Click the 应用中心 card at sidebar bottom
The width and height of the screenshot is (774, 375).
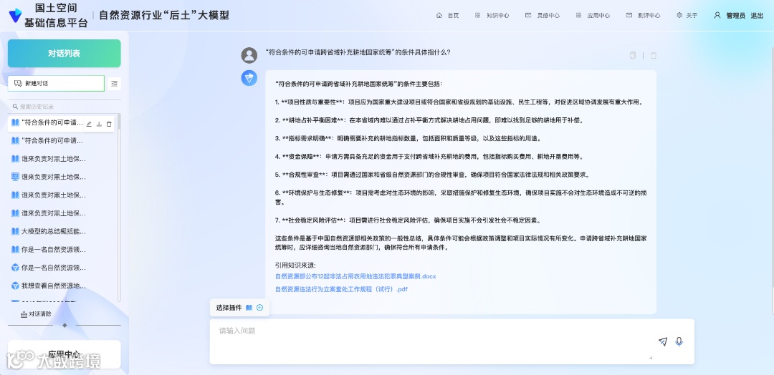click(64, 354)
